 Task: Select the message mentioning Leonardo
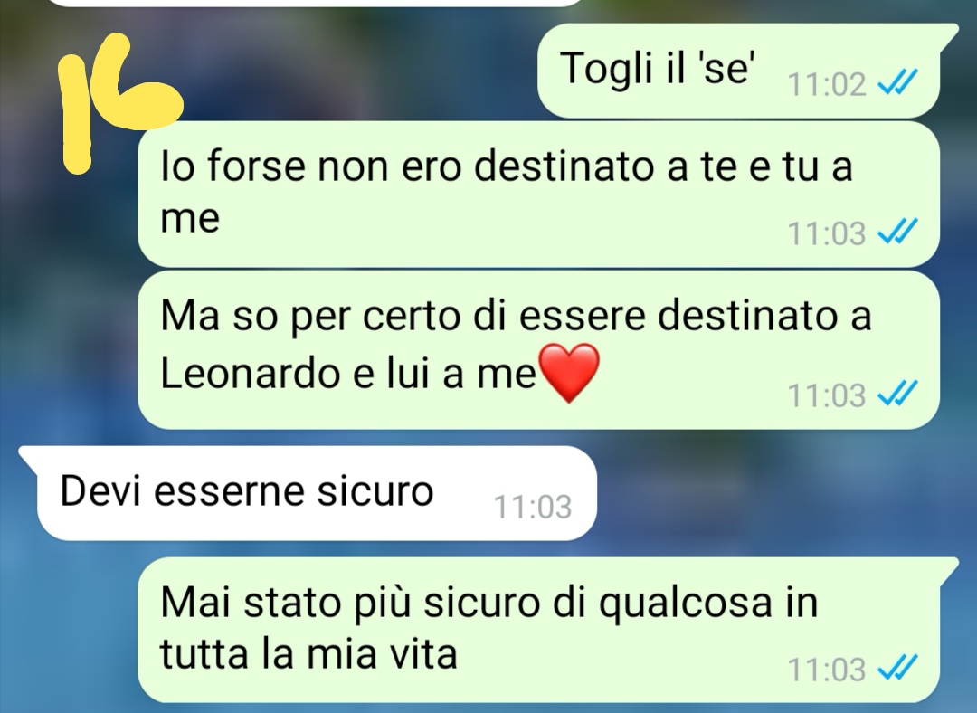pos(538,349)
